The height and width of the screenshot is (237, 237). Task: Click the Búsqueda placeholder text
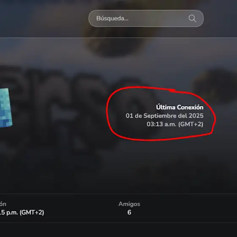(112, 19)
